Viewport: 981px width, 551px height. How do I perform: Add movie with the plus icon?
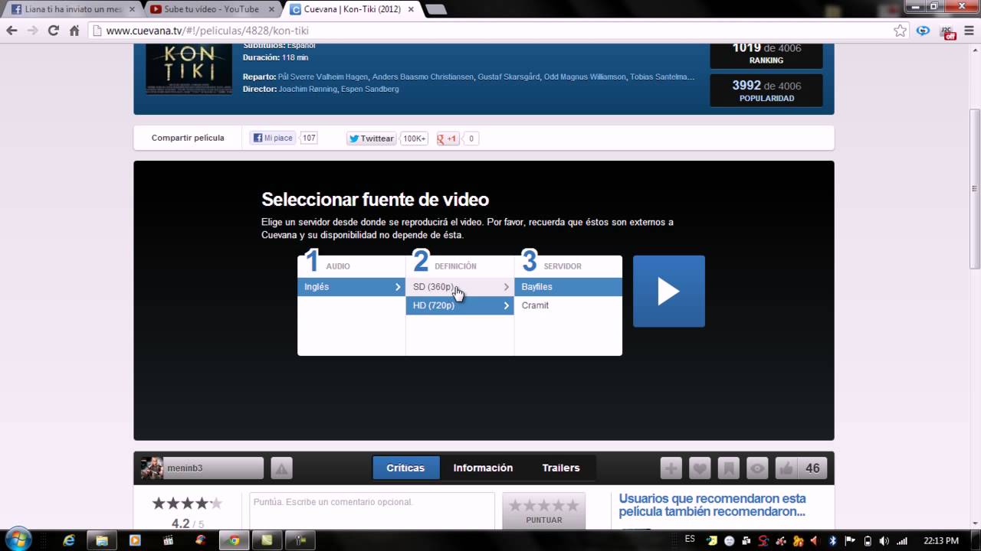671,468
